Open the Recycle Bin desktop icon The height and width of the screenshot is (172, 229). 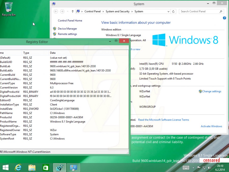tap(9, 9)
